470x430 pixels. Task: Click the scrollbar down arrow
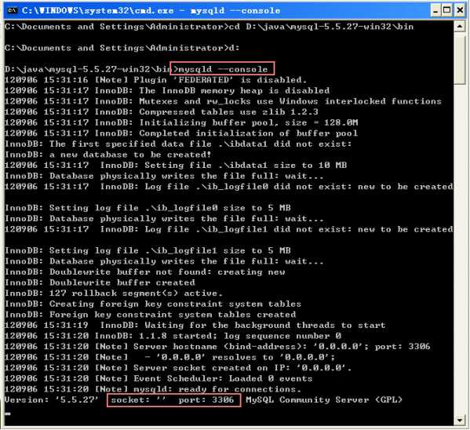pyautogui.click(x=459, y=420)
